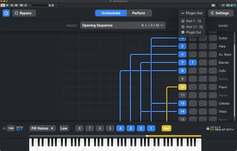The image size is (237, 151).
Task: Enable inactive channel 9
Action: (182, 79)
